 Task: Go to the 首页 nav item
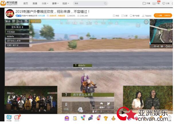(x=26, y=3)
